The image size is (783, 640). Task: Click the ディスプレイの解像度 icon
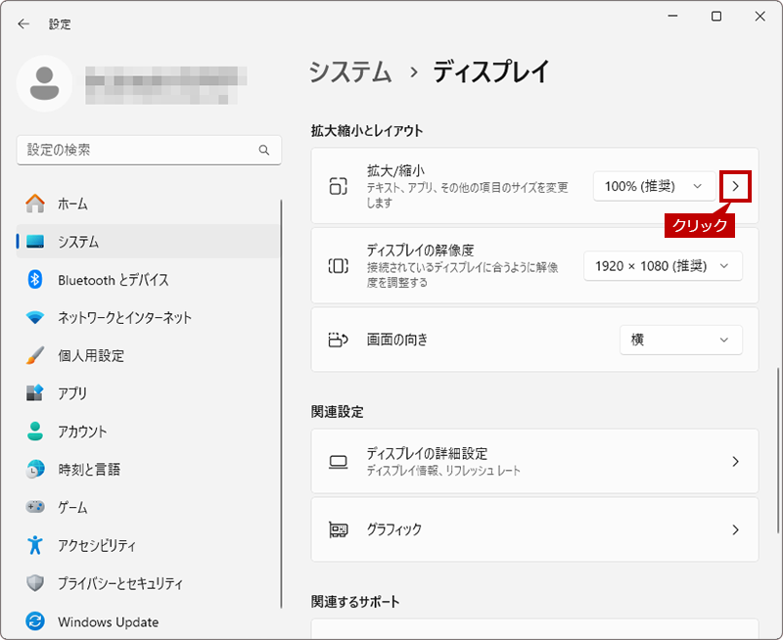click(x=338, y=265)
